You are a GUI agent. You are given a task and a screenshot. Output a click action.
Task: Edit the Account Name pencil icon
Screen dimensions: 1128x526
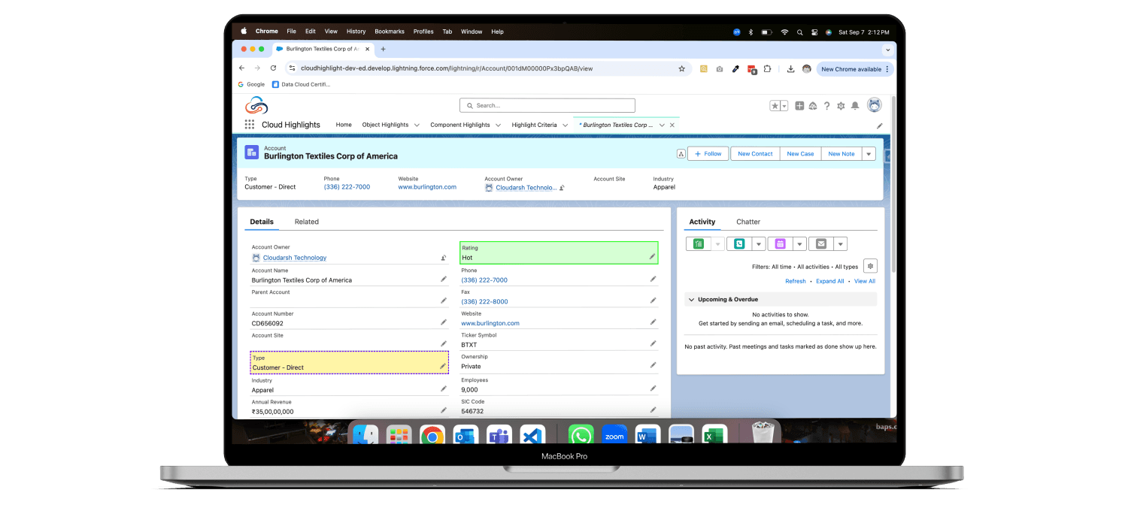(444, 279)
